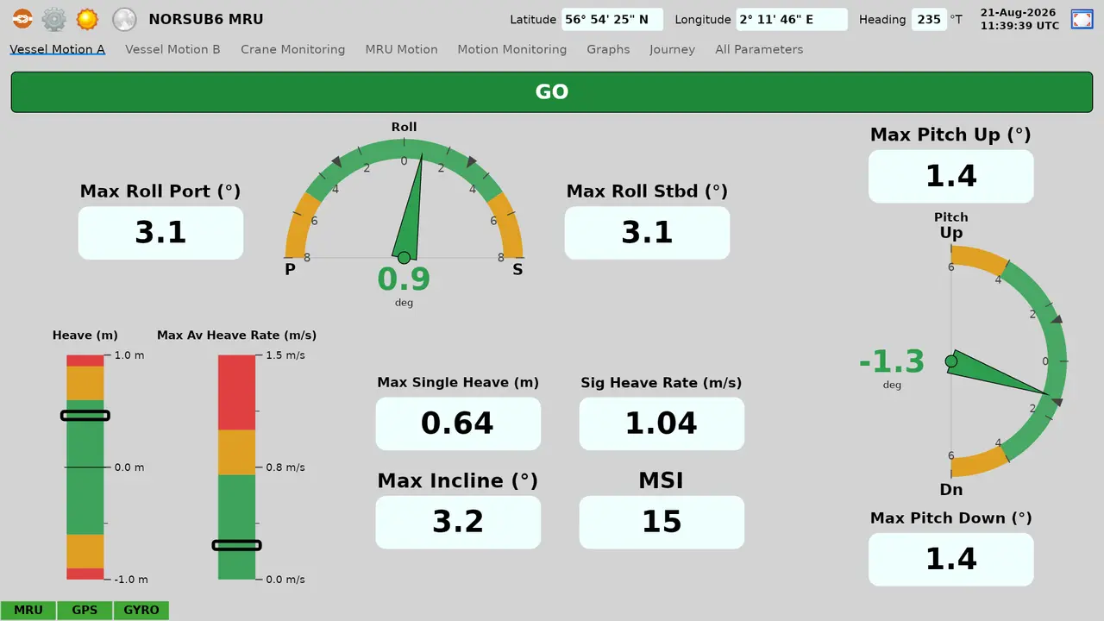Image resolution: width=1104 pixels, height=621 pixels.
Task: Click the Max Incline value 3.2
Action: (x=458, y=522)
